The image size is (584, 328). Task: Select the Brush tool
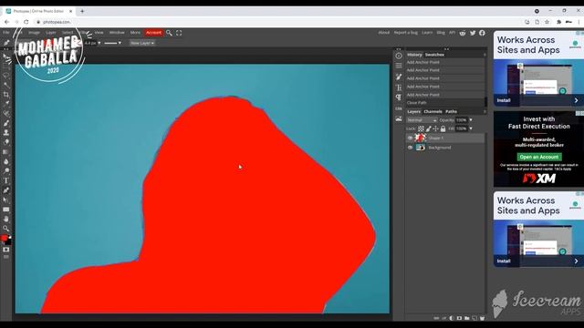coord(6,123)
